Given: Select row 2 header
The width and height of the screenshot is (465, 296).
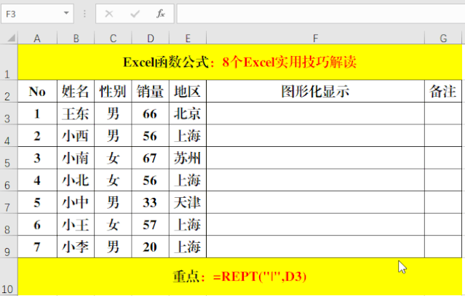Looking at the screenshot, I should tap(9, 91).
